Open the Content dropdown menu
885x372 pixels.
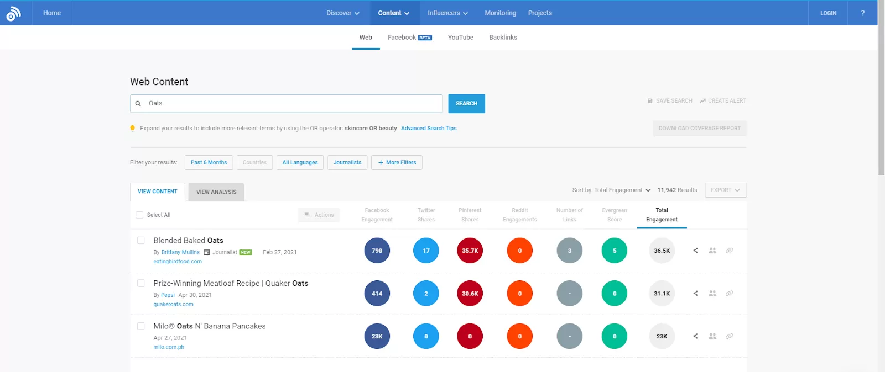(x=394, y=13)
